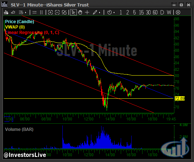
Task: Activate the pointer arrow tool
Action: [x=73, y=12]
